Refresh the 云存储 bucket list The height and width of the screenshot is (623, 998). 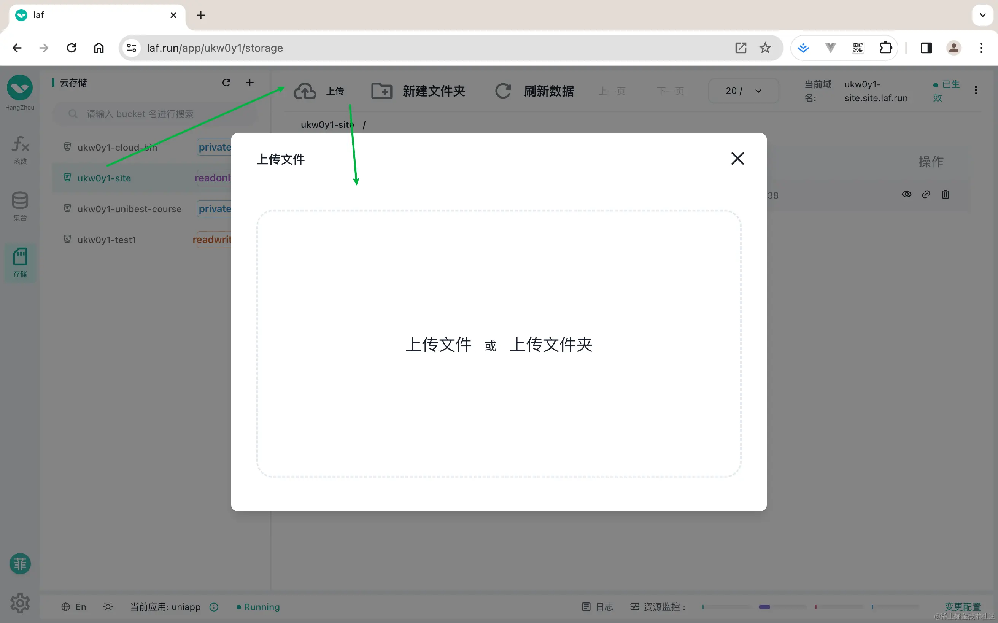point(226,83)
